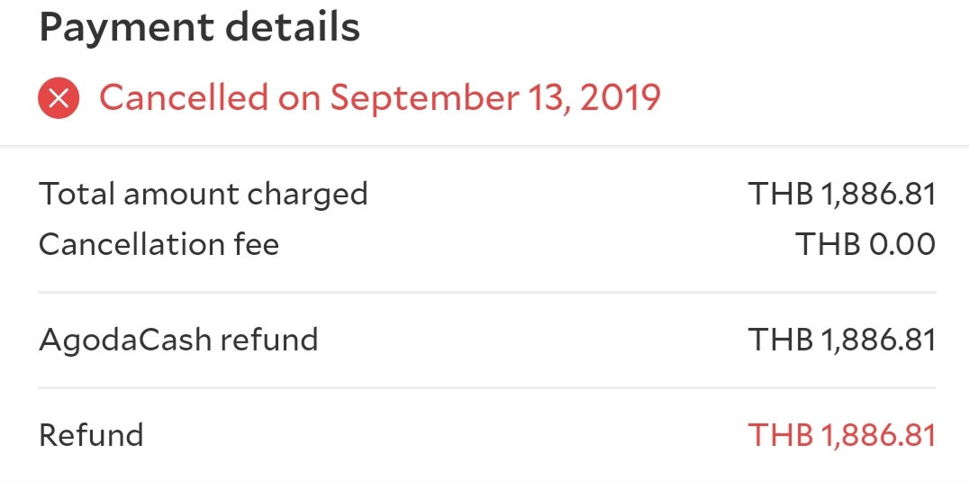Select the Payment details heading

pyautogui.click(x=200, y=27)
